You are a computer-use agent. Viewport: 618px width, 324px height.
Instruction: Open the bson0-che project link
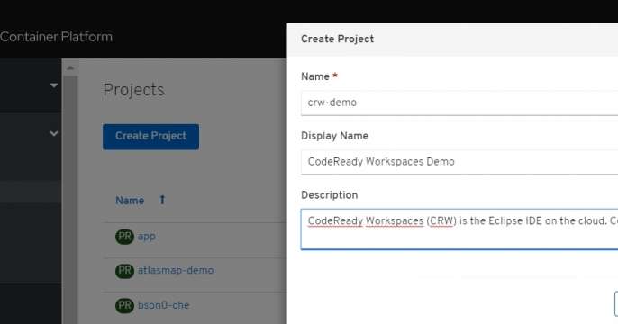pyautogui.click(x=163, y=305)
